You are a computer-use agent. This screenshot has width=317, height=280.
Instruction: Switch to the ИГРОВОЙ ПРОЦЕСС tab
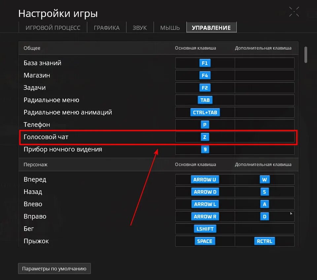click(53, 28)
